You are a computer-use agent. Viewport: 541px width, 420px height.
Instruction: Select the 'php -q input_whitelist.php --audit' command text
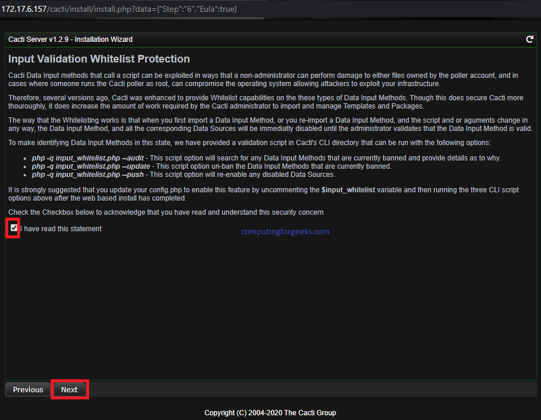pos(88,158)
